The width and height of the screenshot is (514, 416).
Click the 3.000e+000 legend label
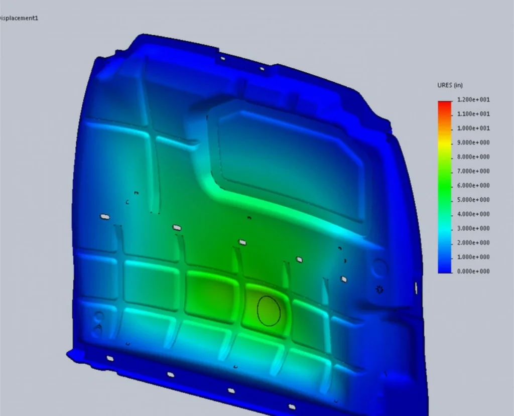pos(473,229)
